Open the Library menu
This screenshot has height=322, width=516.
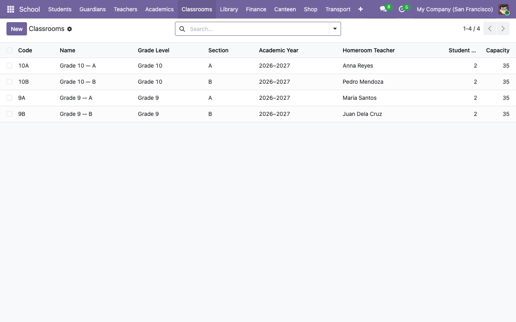pyautogui.click(x=229, y=9)
